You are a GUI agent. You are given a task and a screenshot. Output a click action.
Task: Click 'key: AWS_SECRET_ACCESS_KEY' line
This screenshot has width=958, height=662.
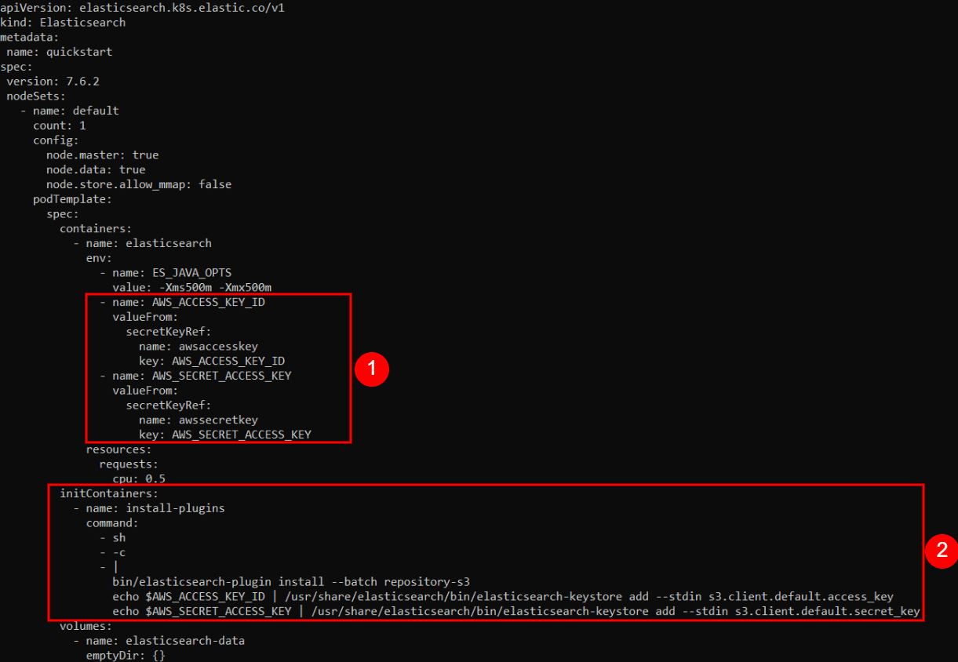point(225,435)
